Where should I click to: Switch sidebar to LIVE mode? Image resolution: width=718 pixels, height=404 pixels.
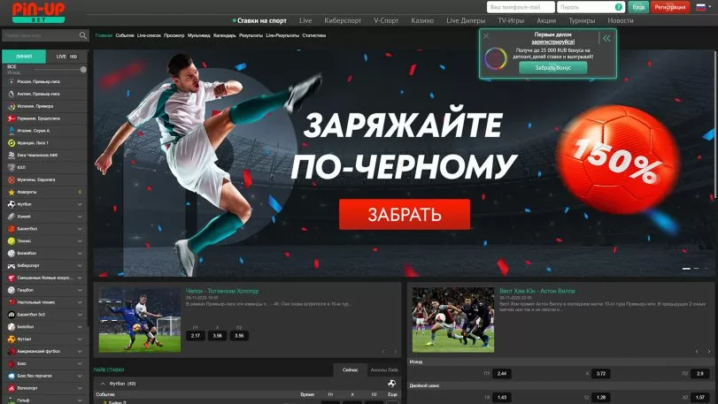66,56
